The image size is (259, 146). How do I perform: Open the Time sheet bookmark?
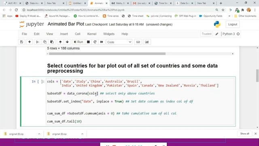(x=136, y=16)
